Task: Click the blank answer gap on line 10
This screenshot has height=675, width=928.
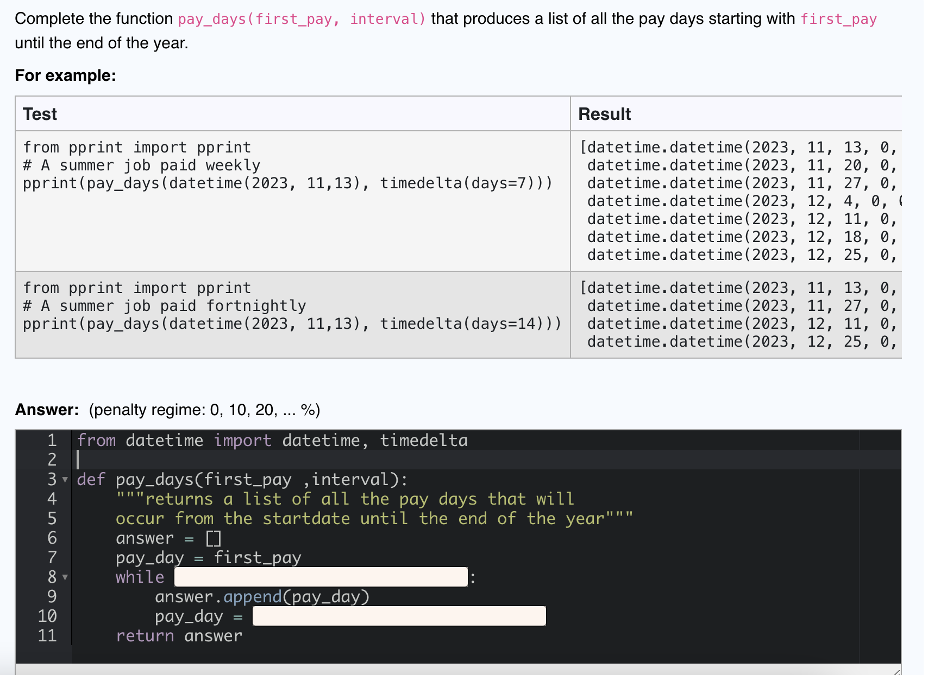Action: 398,616
